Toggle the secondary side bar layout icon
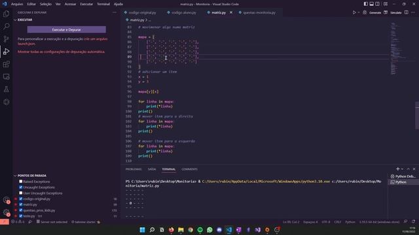419x235 pixels. click(377, 4)
